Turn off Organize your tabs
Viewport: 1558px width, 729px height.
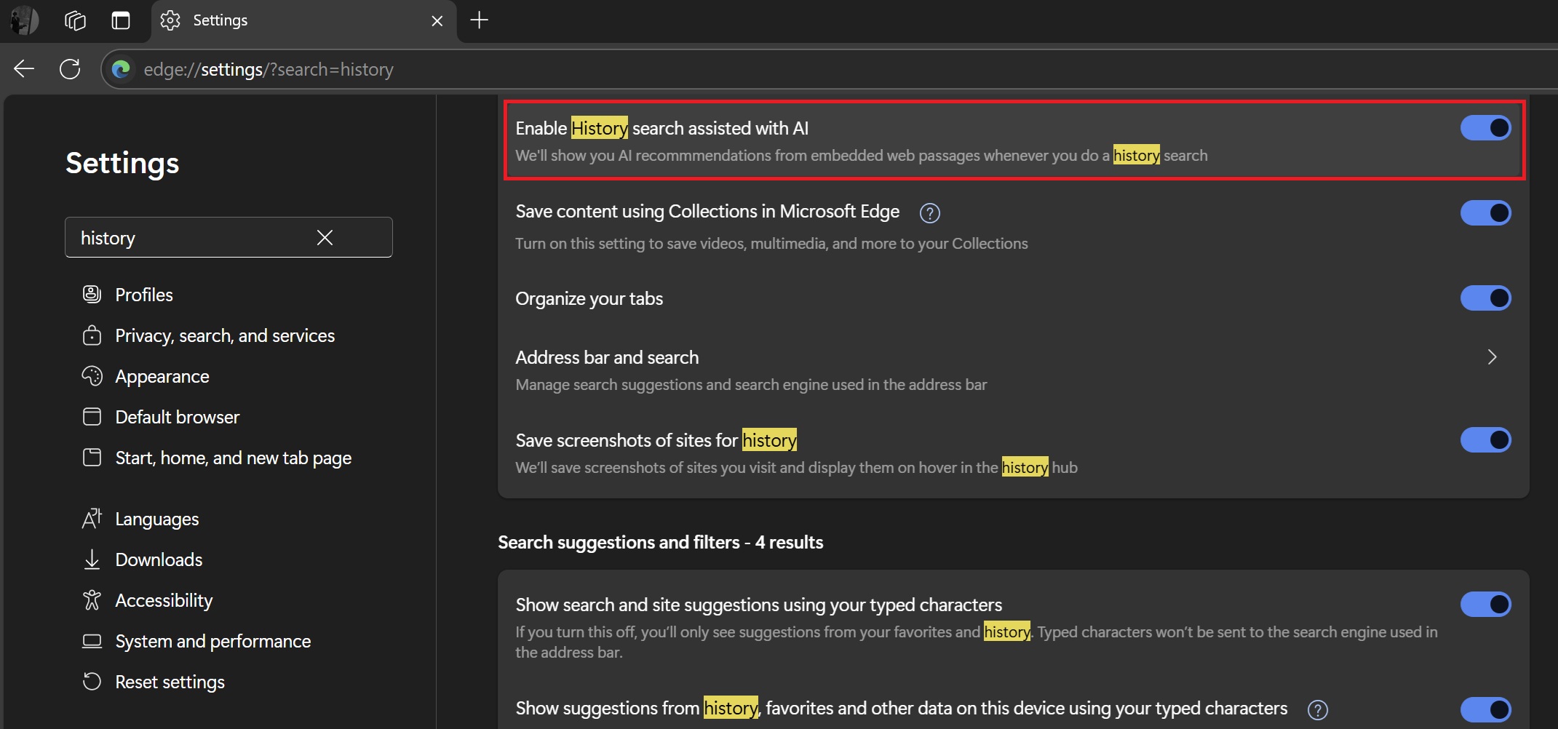pos(1485,298)
